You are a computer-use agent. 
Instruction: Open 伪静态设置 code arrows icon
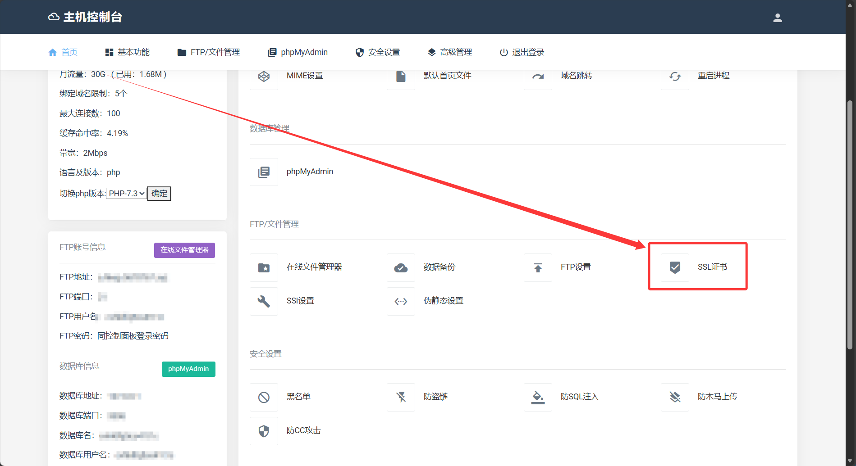coord(401,301)
